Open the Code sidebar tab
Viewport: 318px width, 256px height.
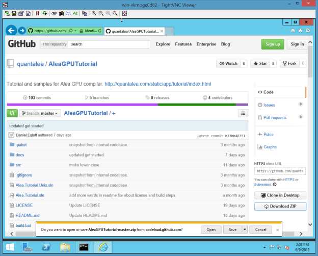pos(280,92)
